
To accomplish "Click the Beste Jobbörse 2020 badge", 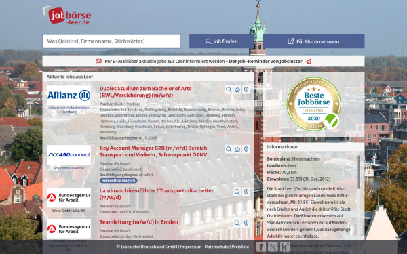I will pos(313,104).
